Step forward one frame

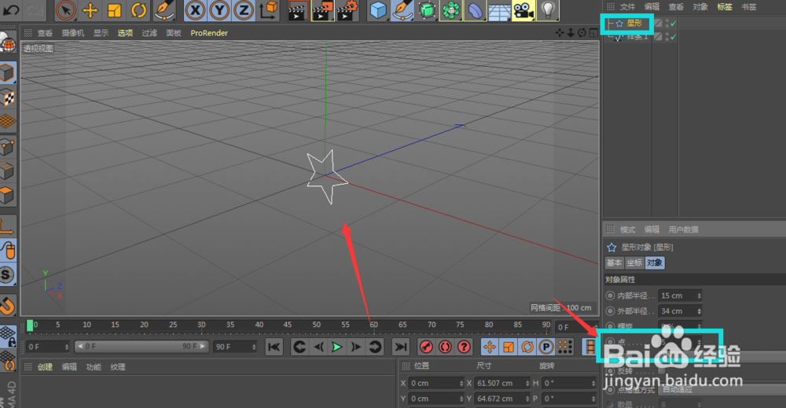(x=356, y=347)
